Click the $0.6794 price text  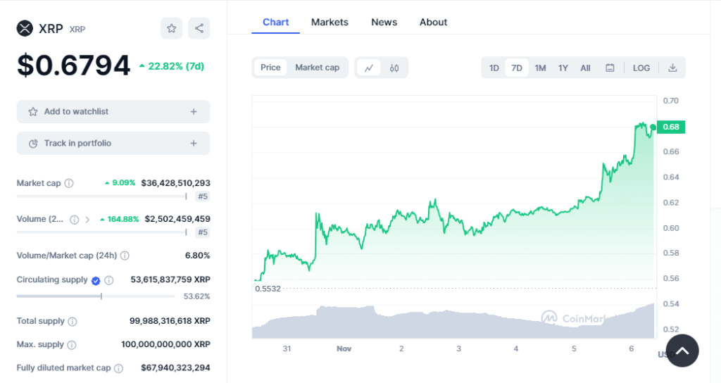(73, 65)
